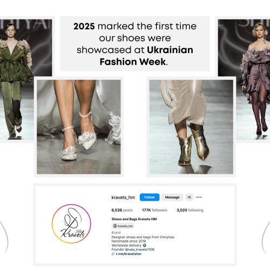Open the three-dot more options menu
270x270 pixels.
pos(199,197)
